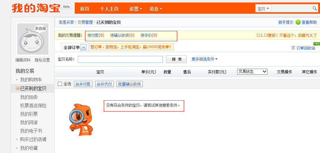The image size is (320, 153).
Task: Go to 首页 in the top navigation
Action: pyautogui.click(x=84, y=9)
